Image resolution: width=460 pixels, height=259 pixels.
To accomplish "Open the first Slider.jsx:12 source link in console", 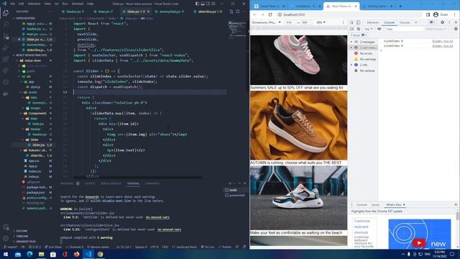I will [443, 41].
